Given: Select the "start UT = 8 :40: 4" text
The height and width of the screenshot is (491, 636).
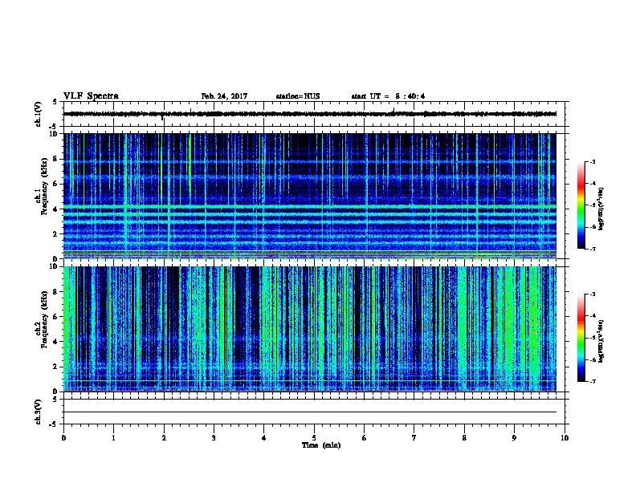Looking at the screenshot, I should tap(388, 96).
